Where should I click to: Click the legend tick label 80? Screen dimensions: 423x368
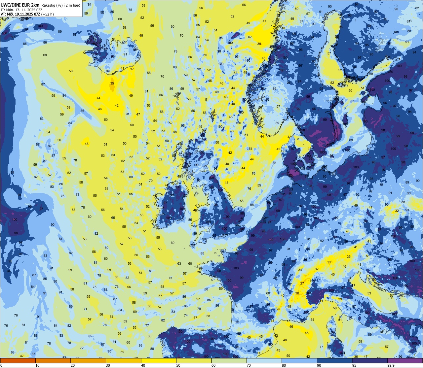pyautogui.click(x=284, y=365)
